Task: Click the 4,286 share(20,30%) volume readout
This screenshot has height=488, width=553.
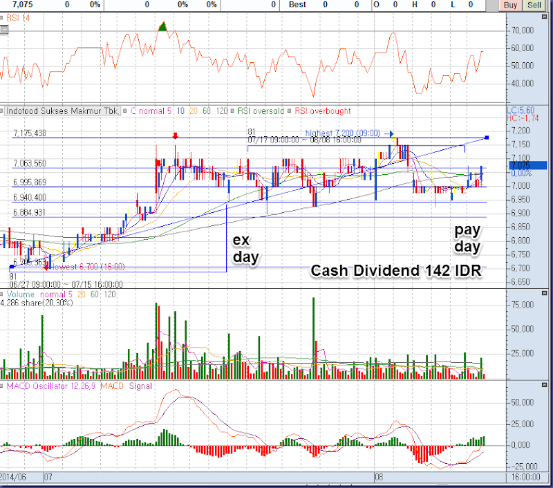Action: pyautogui.click(x=37, y=303)
